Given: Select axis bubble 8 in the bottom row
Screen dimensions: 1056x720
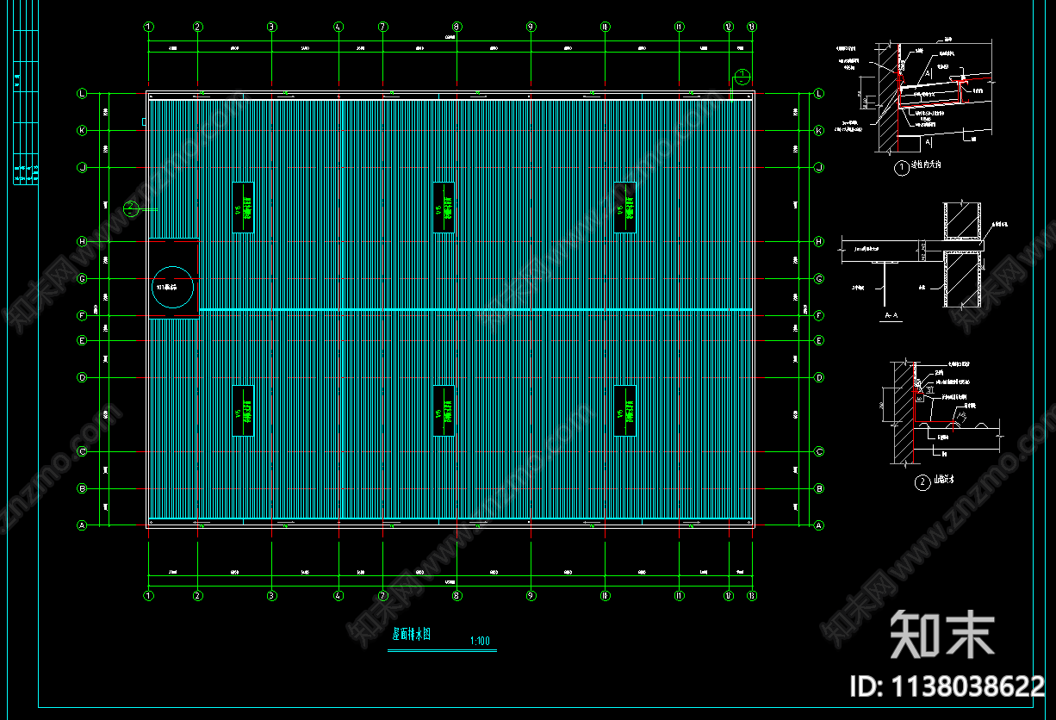Looking at the screenshot, I should (457, 595).
